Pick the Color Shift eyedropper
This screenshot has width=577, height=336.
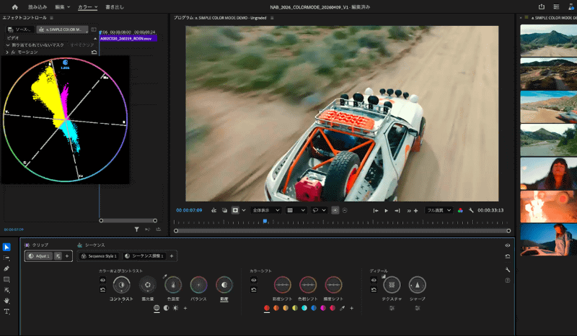click(x=342, y=308)
